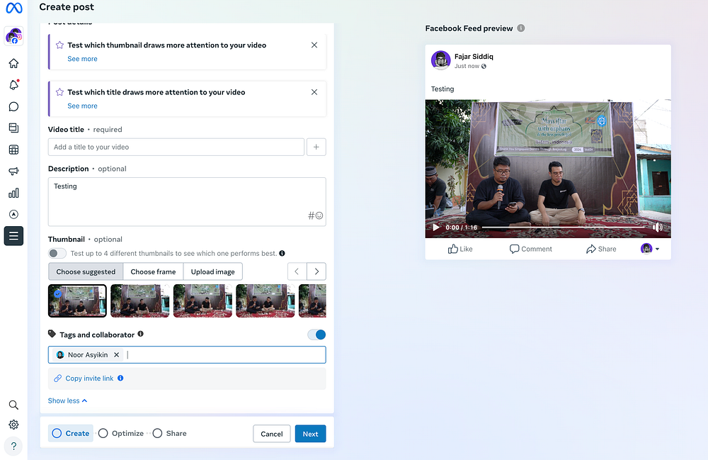Click Fajar Siddiq avatar in preview
This screenshot has width=708, height=460.
[x=440, y=60]
